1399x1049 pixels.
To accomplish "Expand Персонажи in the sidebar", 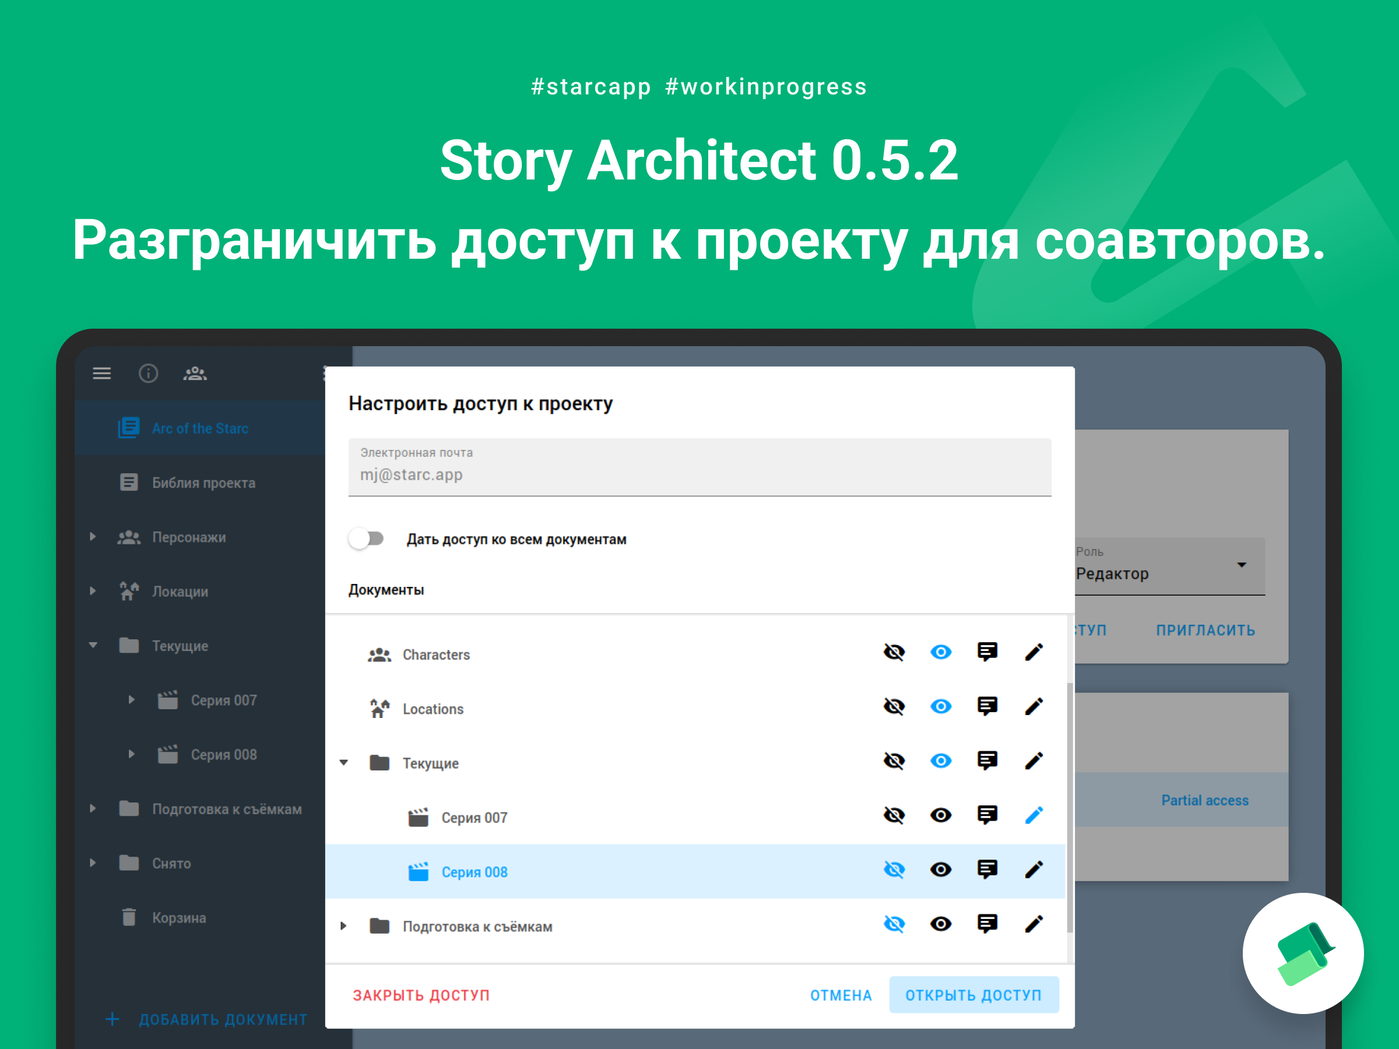I will point(93,537).
